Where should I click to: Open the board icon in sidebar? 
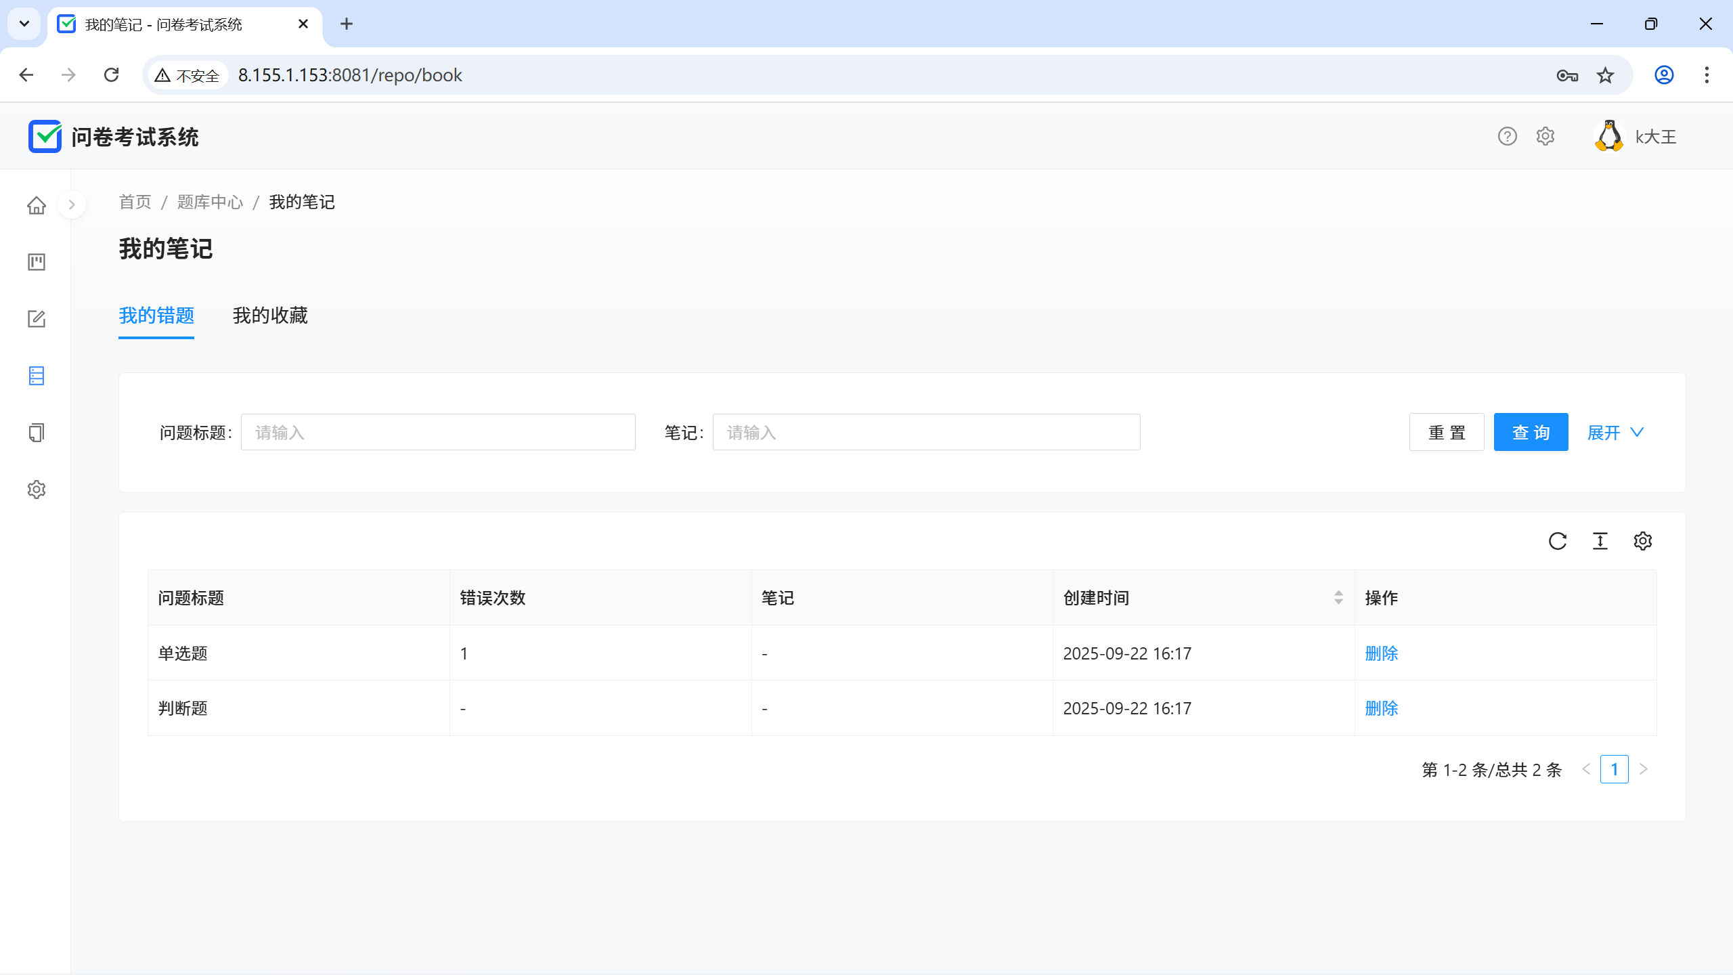pos(37,262)
